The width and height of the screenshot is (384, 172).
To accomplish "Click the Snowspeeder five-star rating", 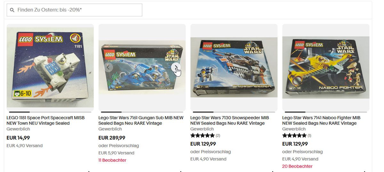I will click(x=202, y=135).
